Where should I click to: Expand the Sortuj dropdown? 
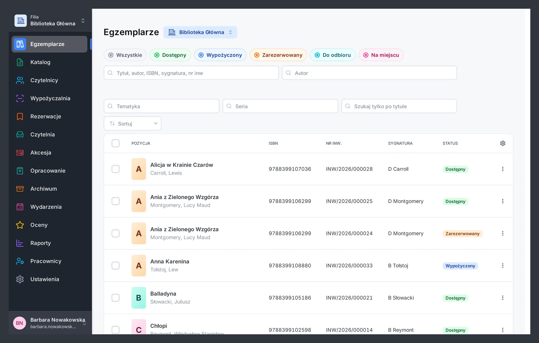point(133,124)
